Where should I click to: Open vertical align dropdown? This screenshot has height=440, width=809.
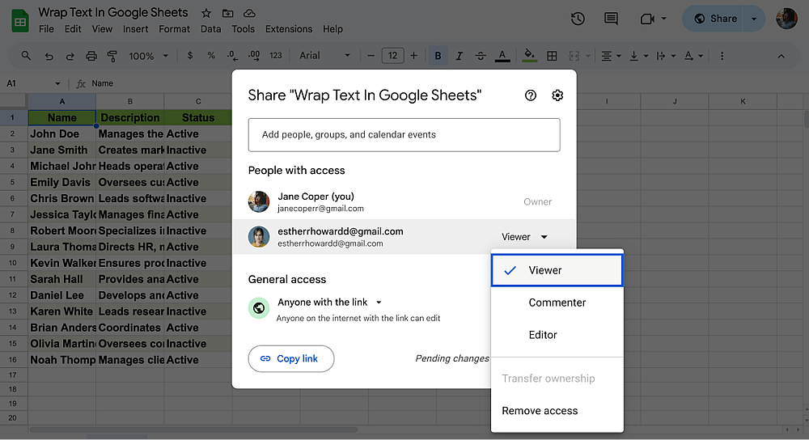click(x=639, y=56)
